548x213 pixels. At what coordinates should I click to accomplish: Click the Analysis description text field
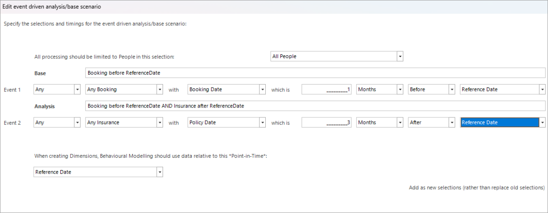pyautogui.click(x=315, y=106)
